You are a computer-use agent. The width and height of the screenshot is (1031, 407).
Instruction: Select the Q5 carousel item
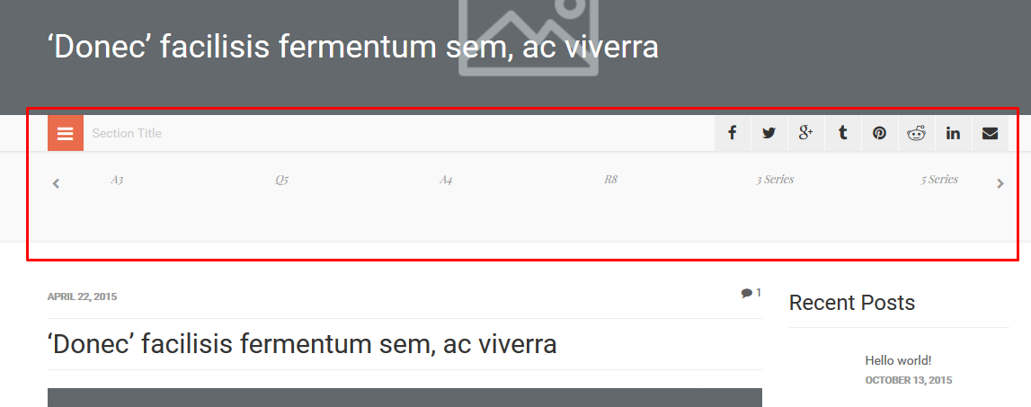[x=281, y=180]
